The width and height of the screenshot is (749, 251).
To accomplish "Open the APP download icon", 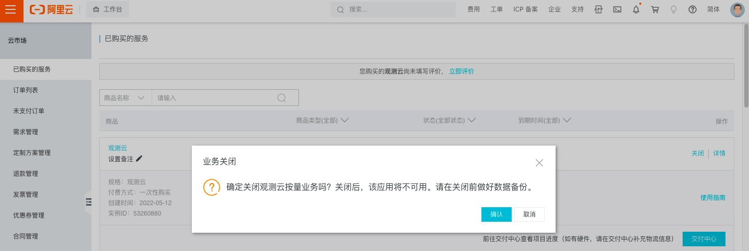I will coord(599,9).
